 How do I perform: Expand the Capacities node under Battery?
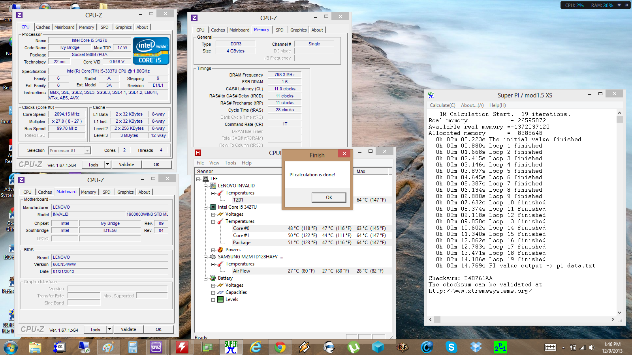tap(213, 293)
